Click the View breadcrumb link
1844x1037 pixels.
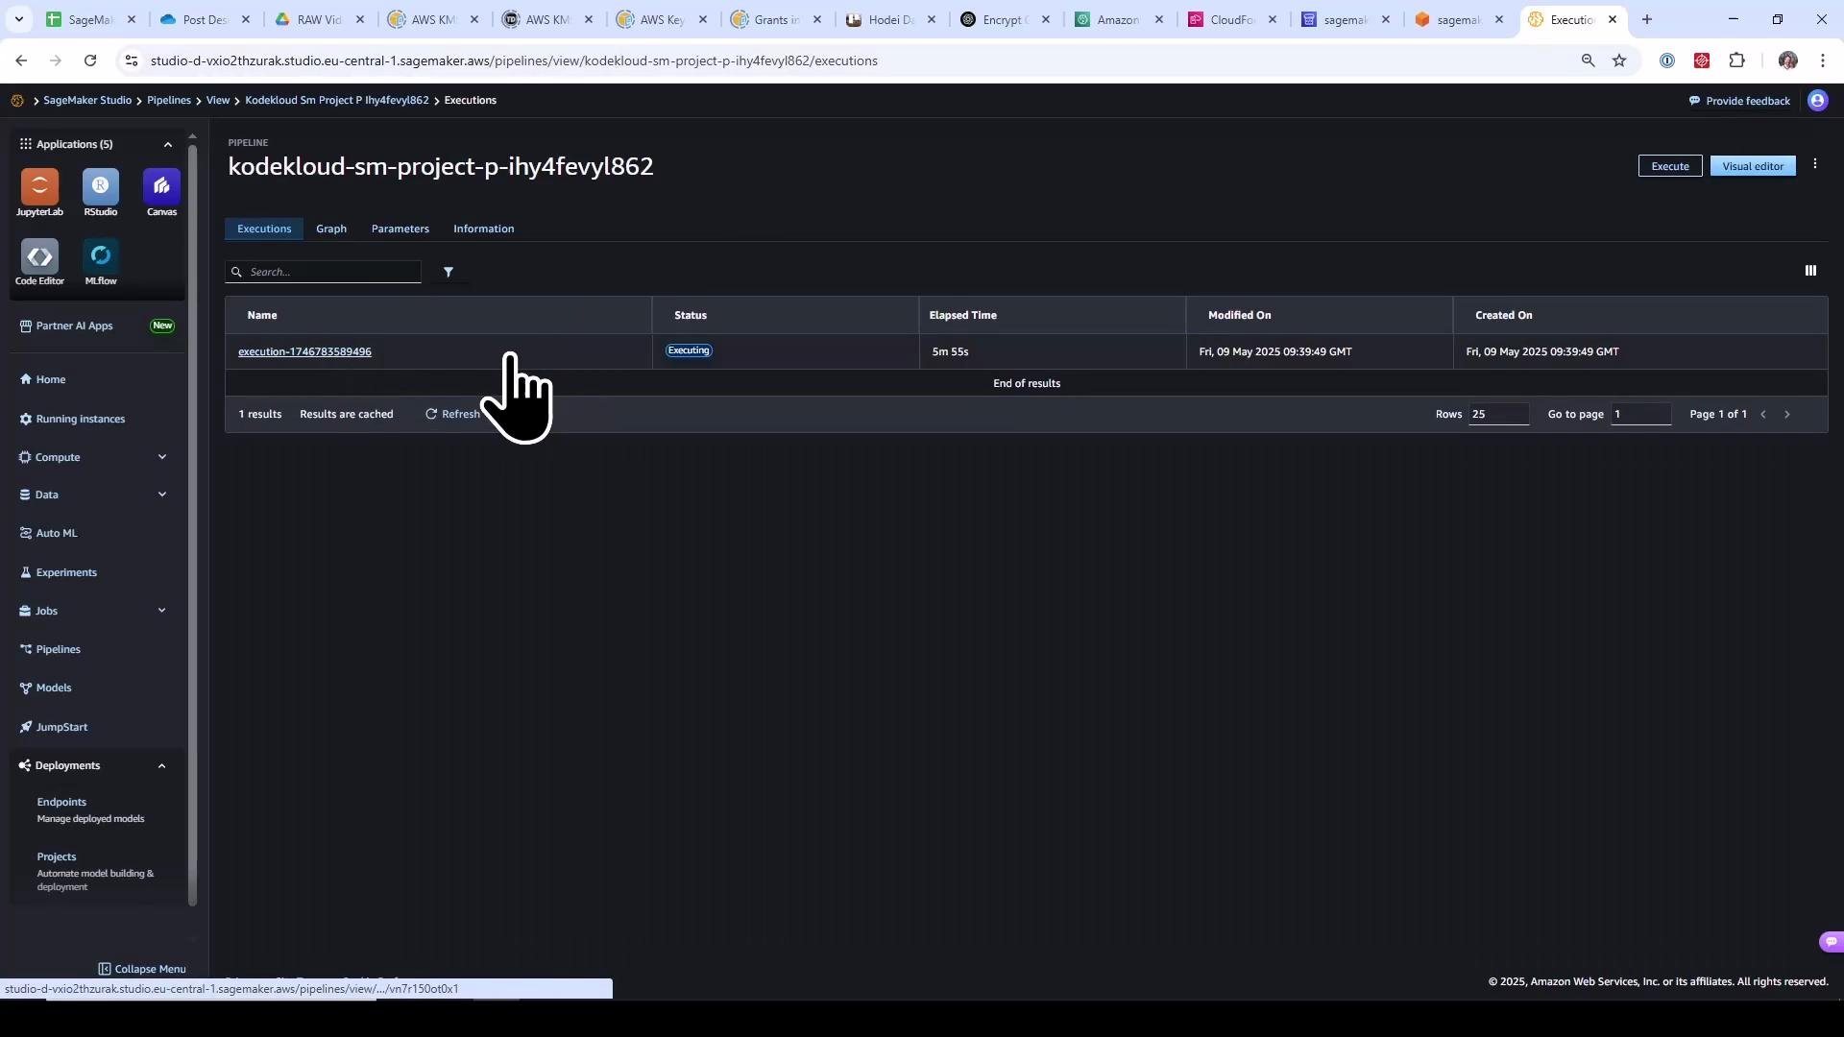point(218,101)
